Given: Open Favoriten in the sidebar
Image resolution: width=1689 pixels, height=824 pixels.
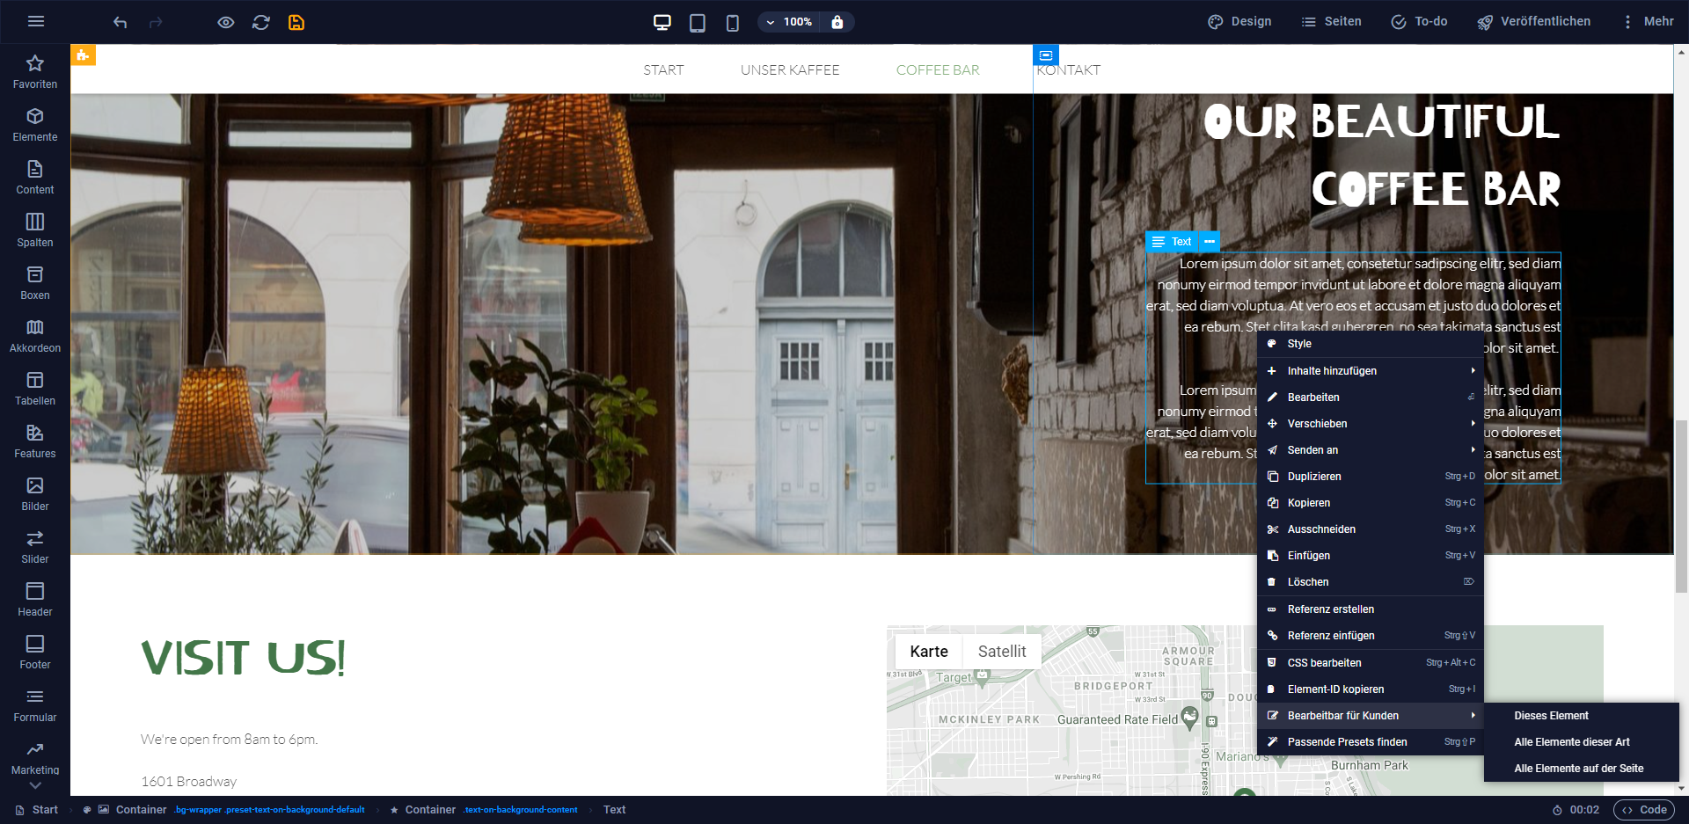Looking at the screenshot, I should (x=35, y=71).
